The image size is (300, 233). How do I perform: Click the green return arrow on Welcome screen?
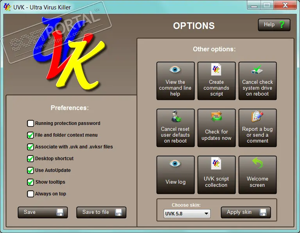coord(257,163)
